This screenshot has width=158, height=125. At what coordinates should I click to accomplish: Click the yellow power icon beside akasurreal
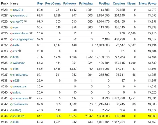pyautogui.click(x=11, y=87)
